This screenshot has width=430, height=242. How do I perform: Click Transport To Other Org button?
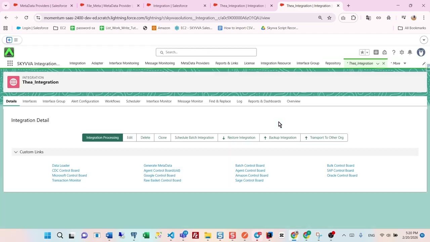tap(324, 137)
